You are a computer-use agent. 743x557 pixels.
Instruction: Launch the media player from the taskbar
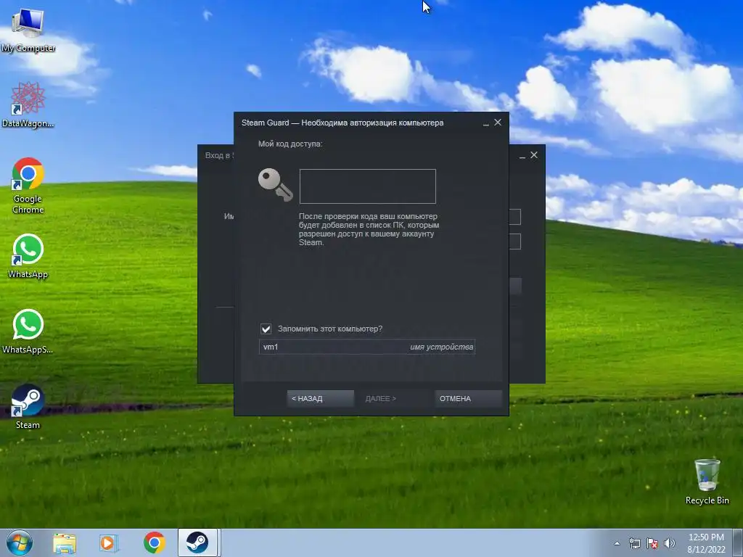(109, 542)
